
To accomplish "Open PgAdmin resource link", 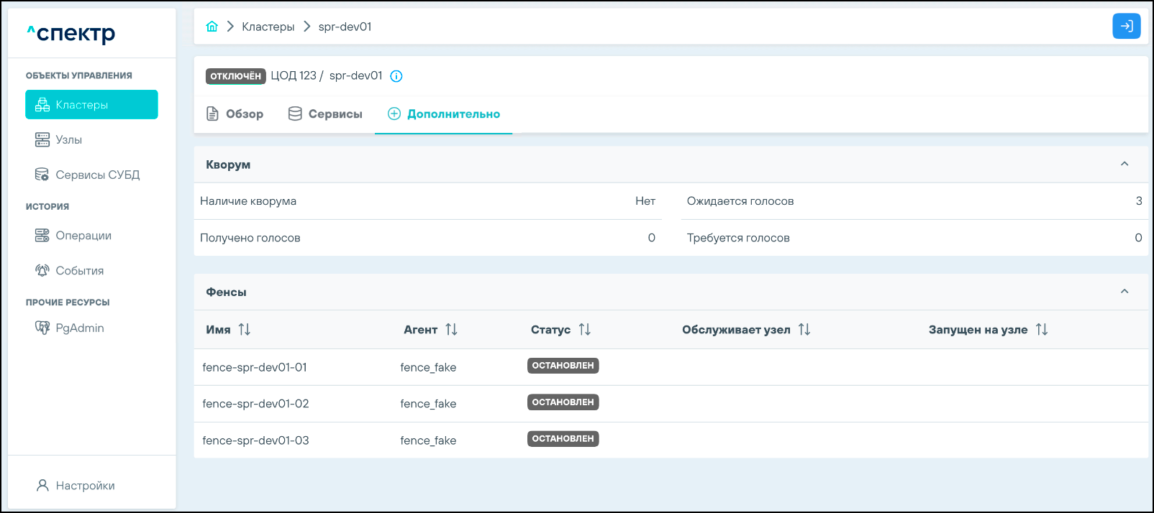I will tap(79, 328).
